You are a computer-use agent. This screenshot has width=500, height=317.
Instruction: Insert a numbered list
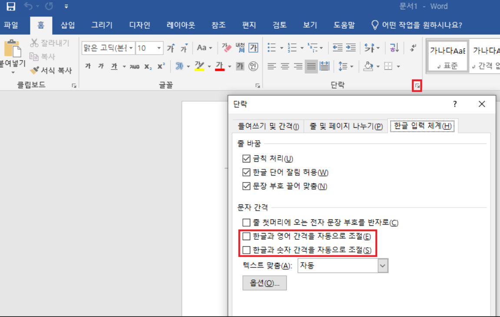tap(292, 48)
